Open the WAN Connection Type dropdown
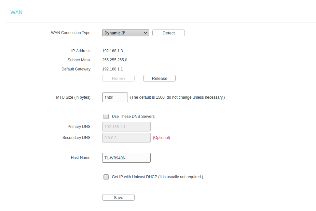 125,33
